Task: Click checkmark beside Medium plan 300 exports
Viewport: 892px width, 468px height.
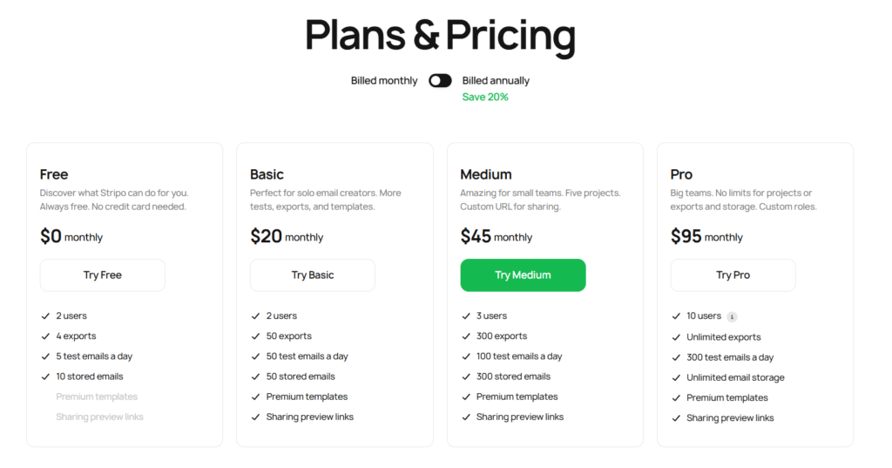Action: [x=466, y=336]
